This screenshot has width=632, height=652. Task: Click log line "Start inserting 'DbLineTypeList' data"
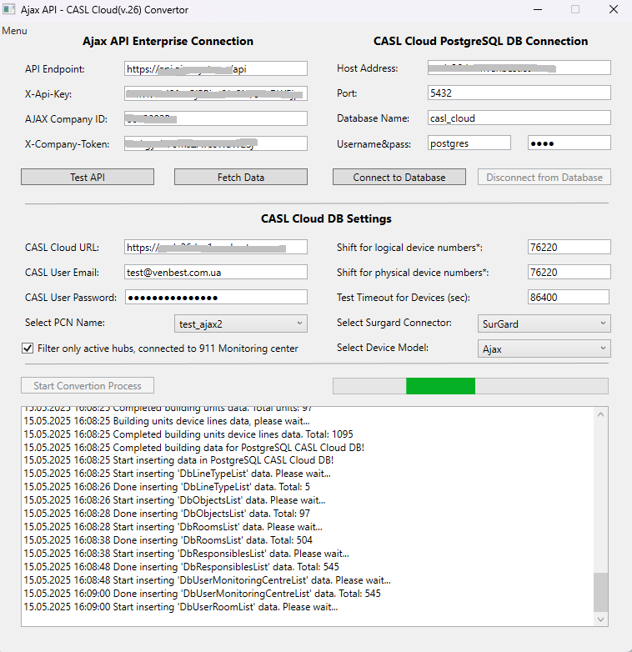pos(177,474)
